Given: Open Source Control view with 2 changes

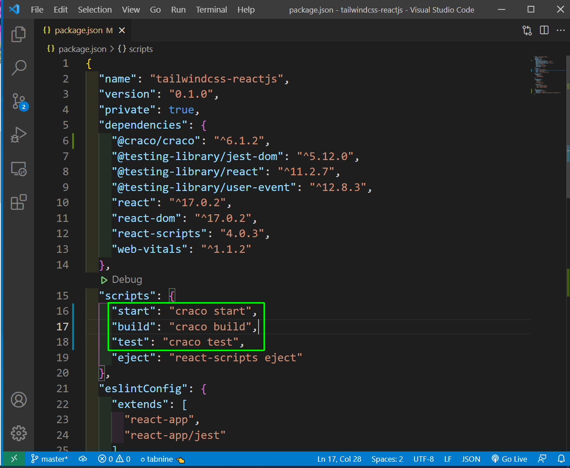Looking at the screenshot, I should [x=18, y=102].
